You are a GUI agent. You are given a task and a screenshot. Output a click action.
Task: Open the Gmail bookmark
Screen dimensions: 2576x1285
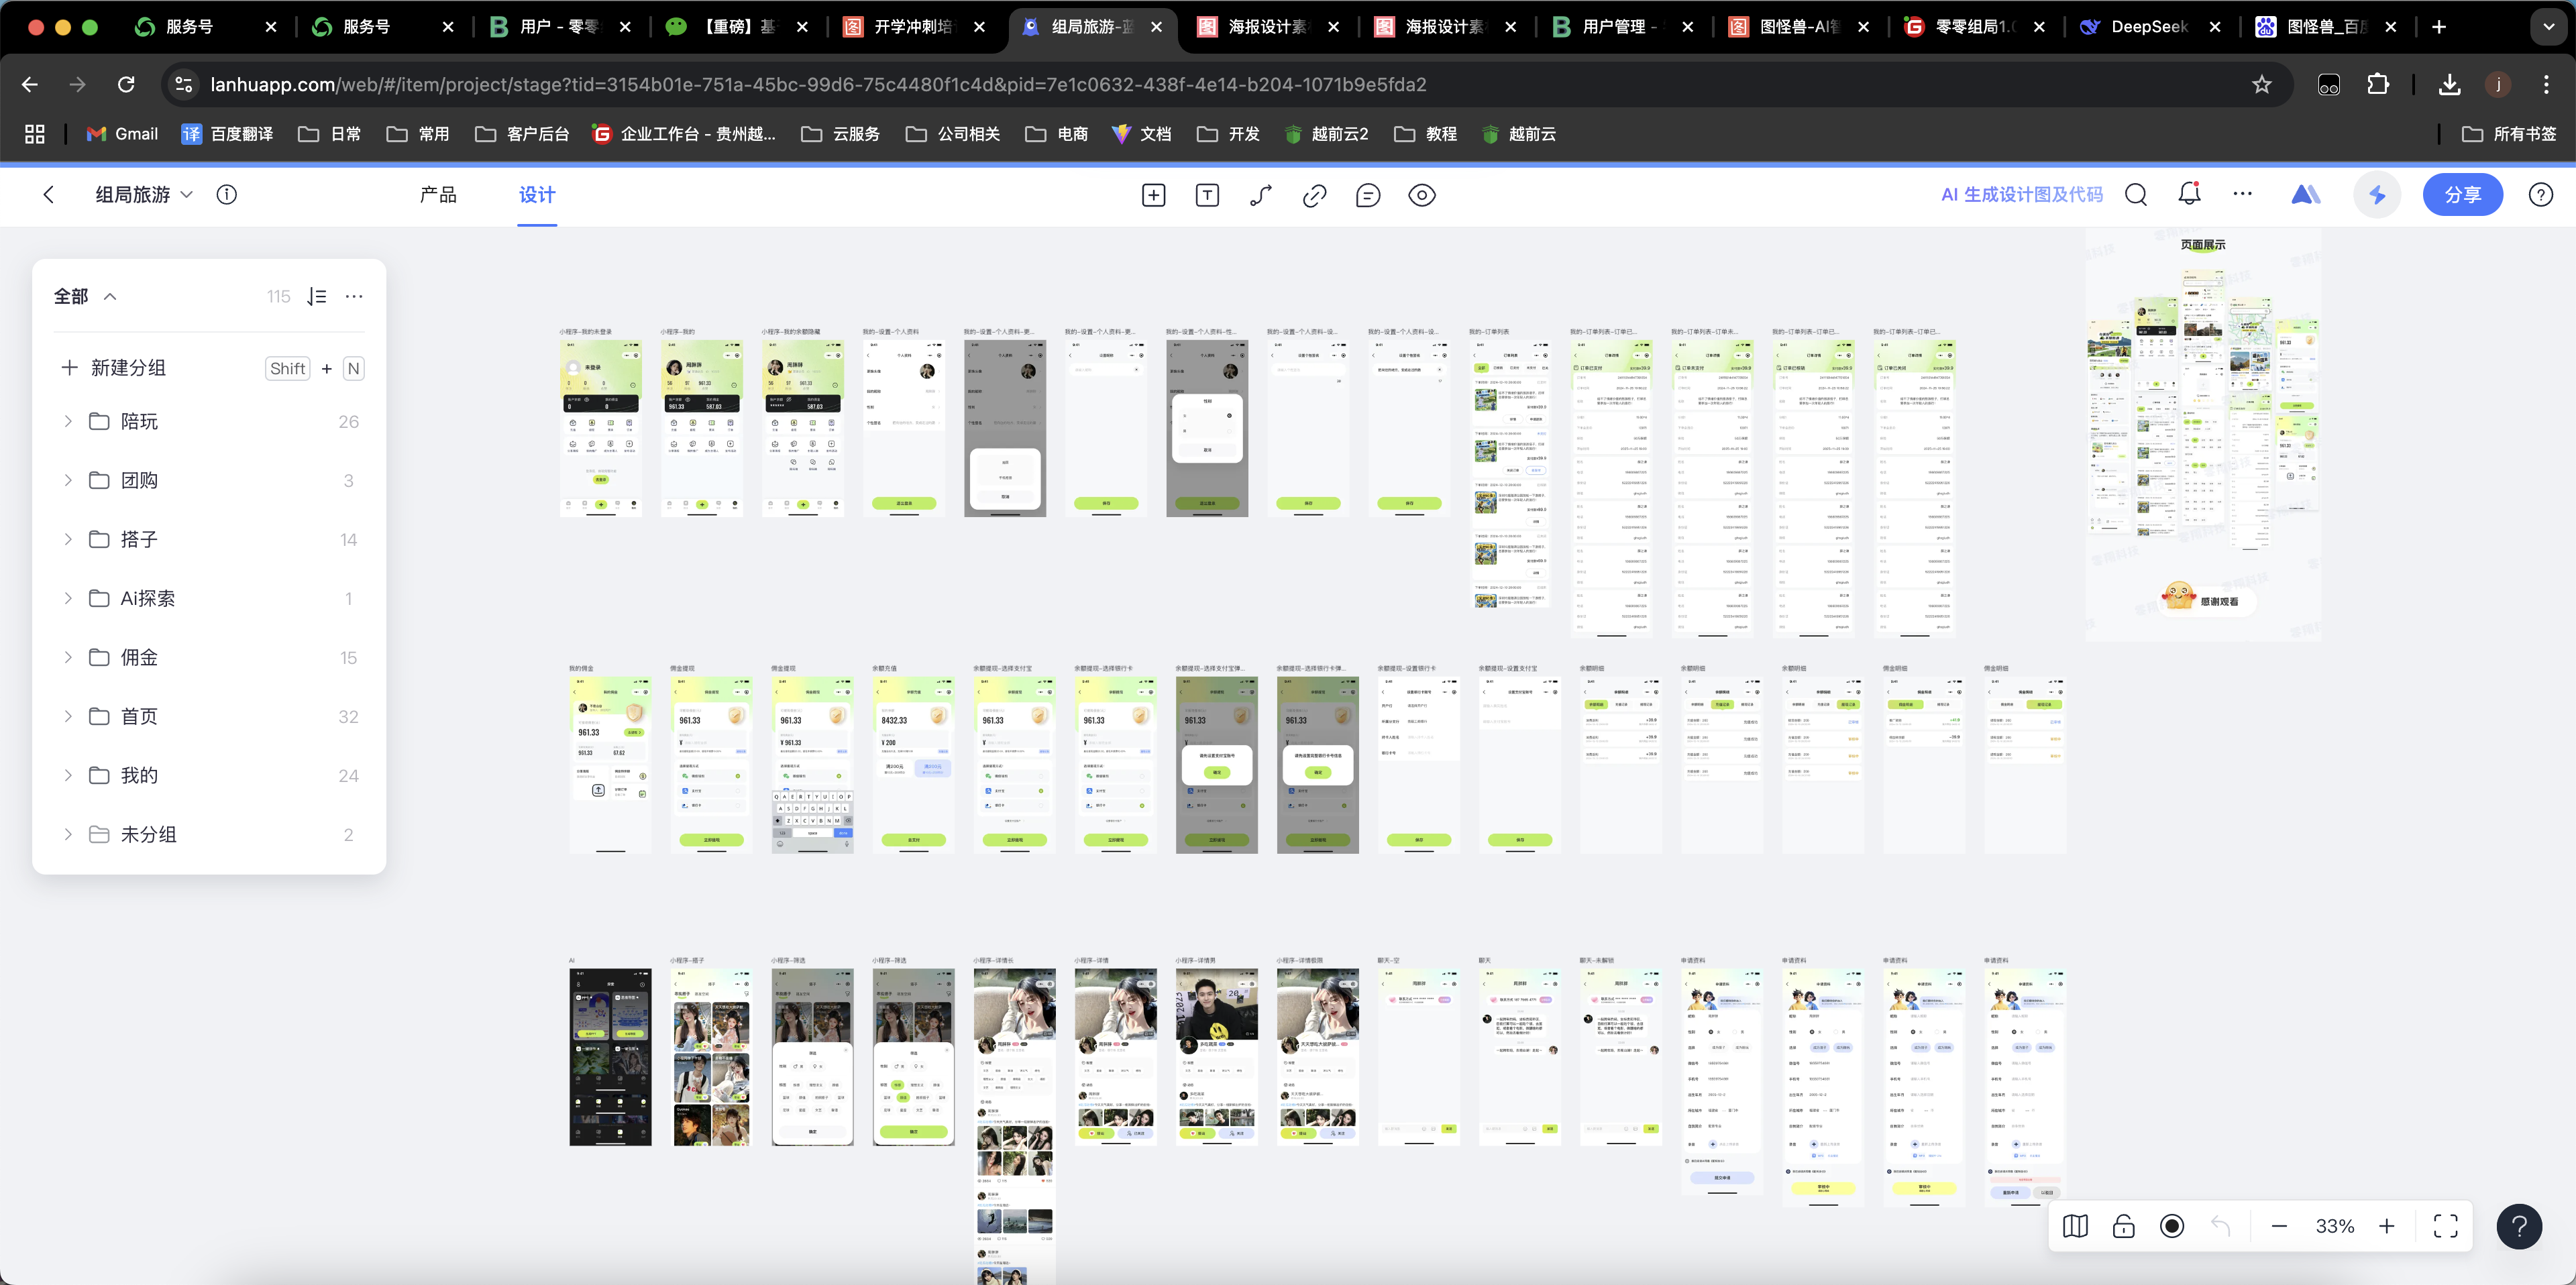point(122,134)
